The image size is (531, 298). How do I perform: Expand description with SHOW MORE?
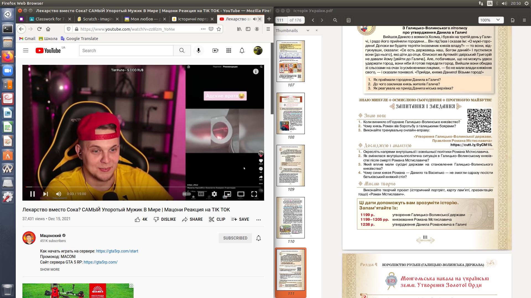(50, 270)
